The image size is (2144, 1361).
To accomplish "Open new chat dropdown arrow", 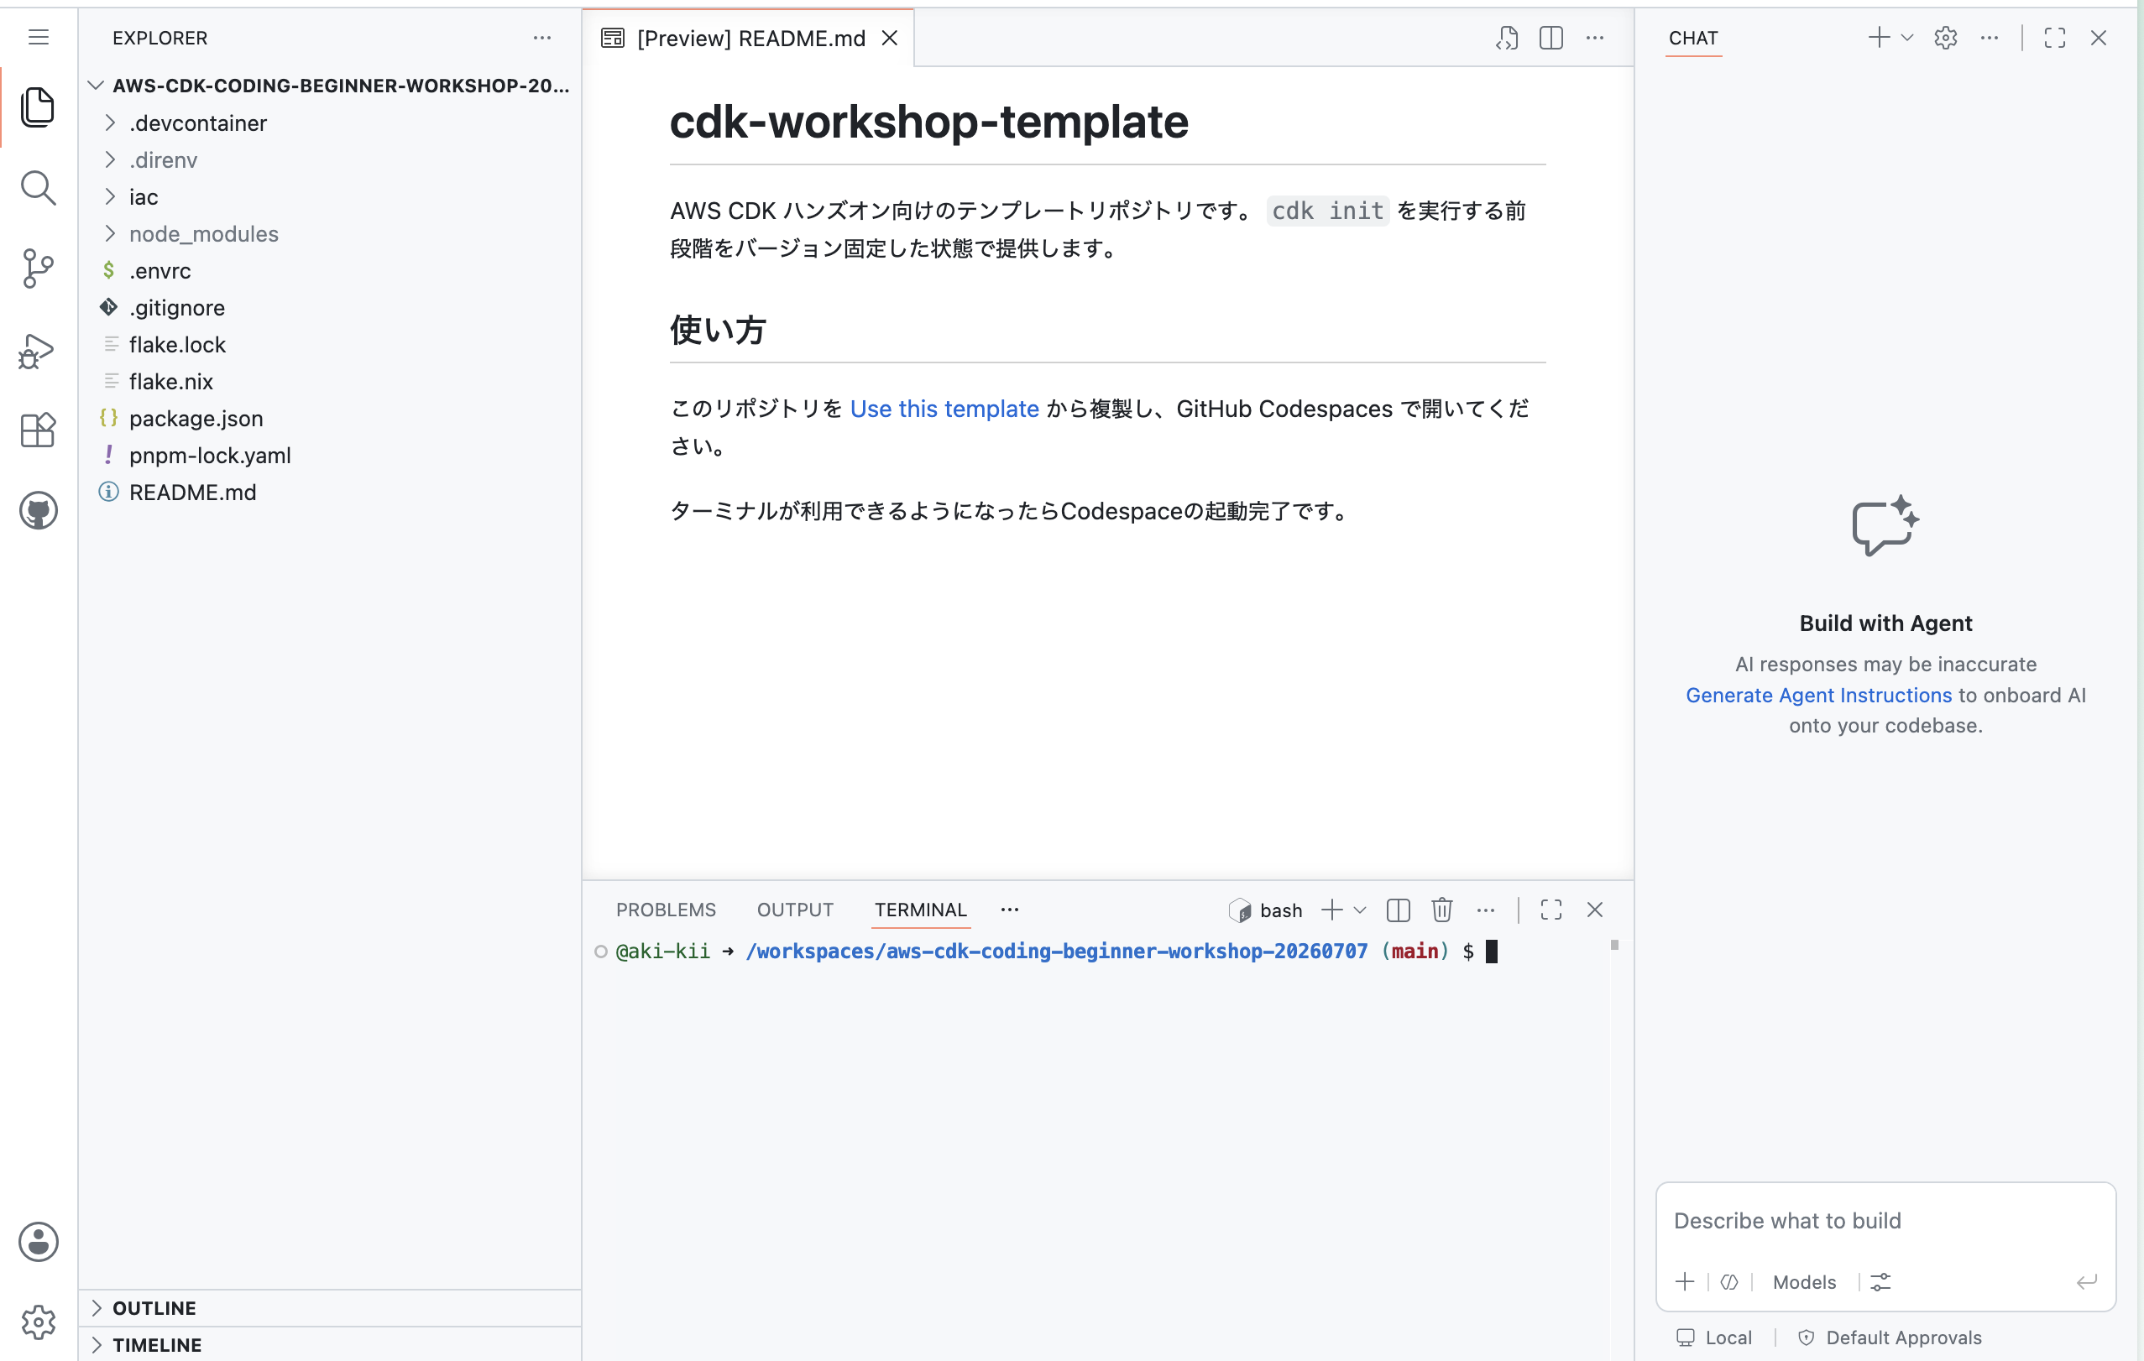I will [1907, 38].
